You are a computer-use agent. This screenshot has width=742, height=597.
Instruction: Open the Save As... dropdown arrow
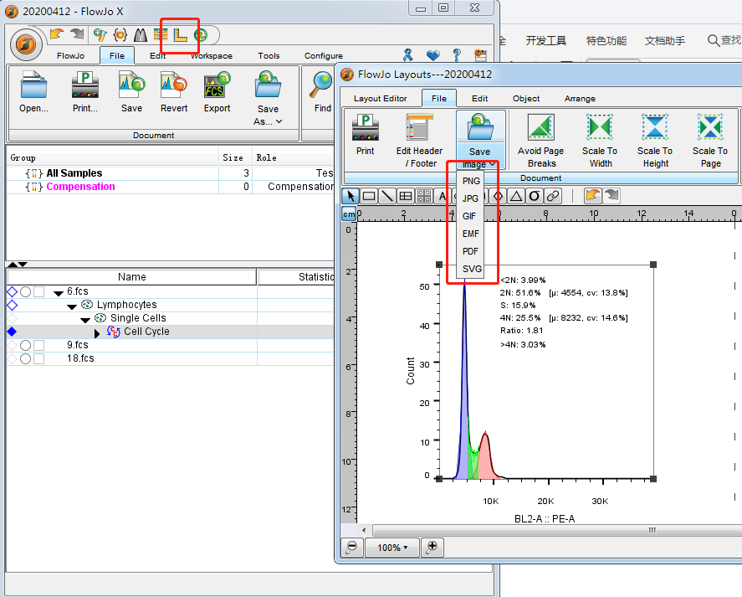click(279, 121)
